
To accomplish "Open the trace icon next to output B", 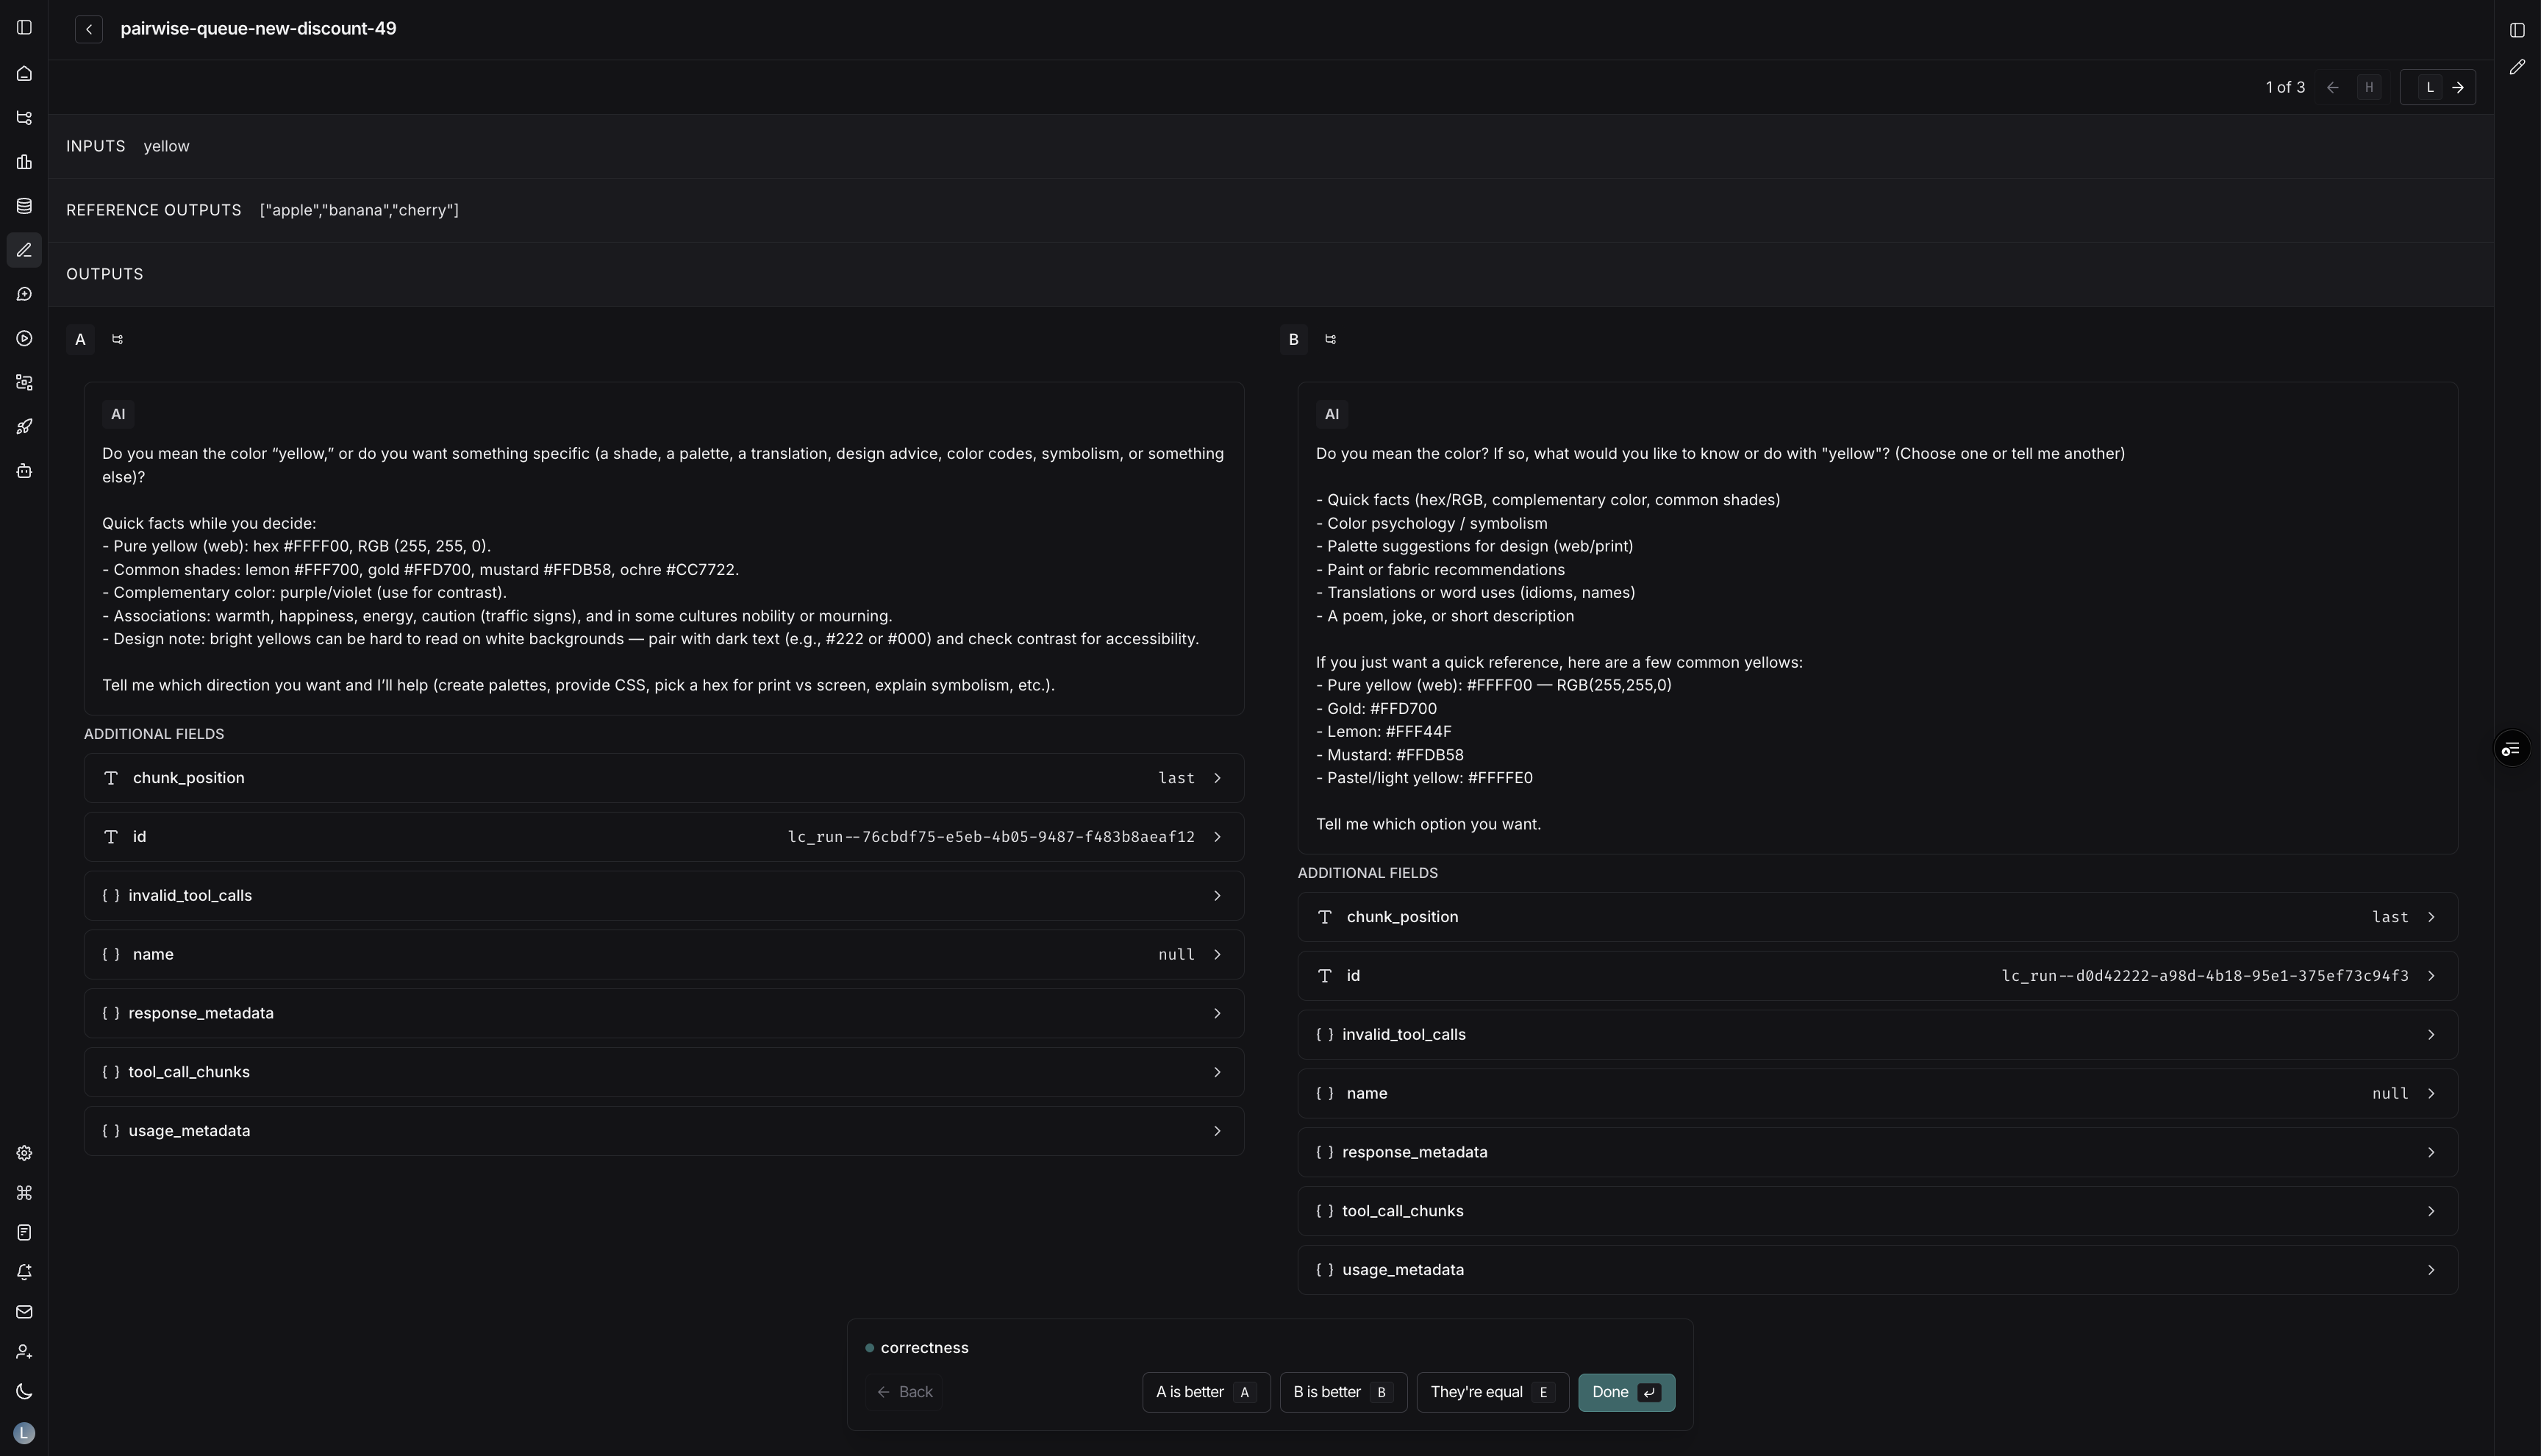I will pos(1331,339).
